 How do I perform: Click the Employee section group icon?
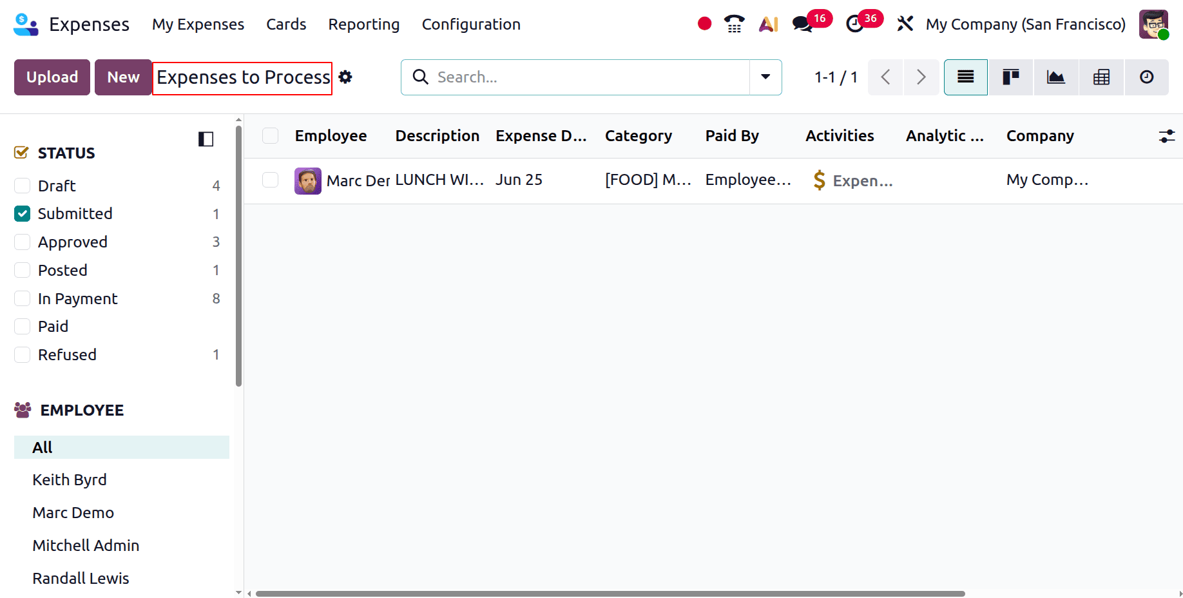pyautogui.click(x=23, y=410)
